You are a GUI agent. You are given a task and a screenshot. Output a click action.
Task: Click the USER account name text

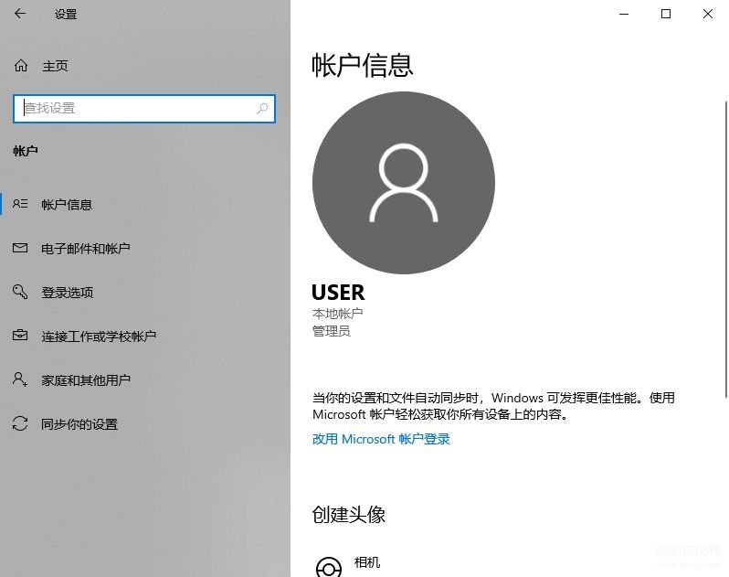click(338, 293)
